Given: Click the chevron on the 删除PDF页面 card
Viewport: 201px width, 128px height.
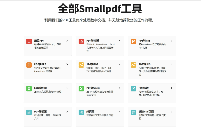Looking at the screenshot, I should pos(172,112).
